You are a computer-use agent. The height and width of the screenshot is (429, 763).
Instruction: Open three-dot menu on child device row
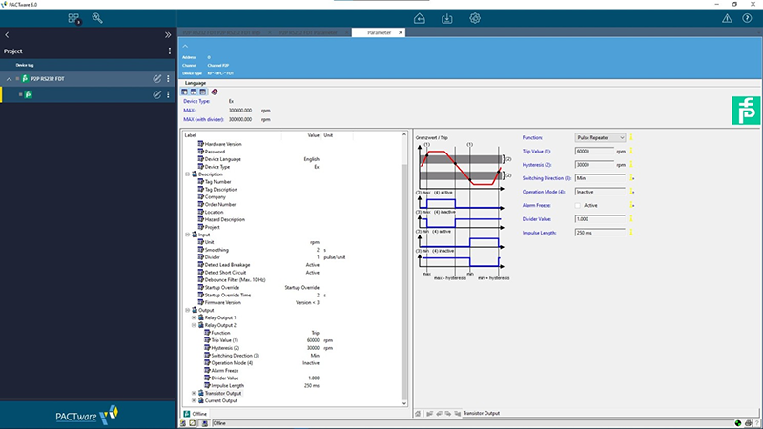tap(169, 94)
